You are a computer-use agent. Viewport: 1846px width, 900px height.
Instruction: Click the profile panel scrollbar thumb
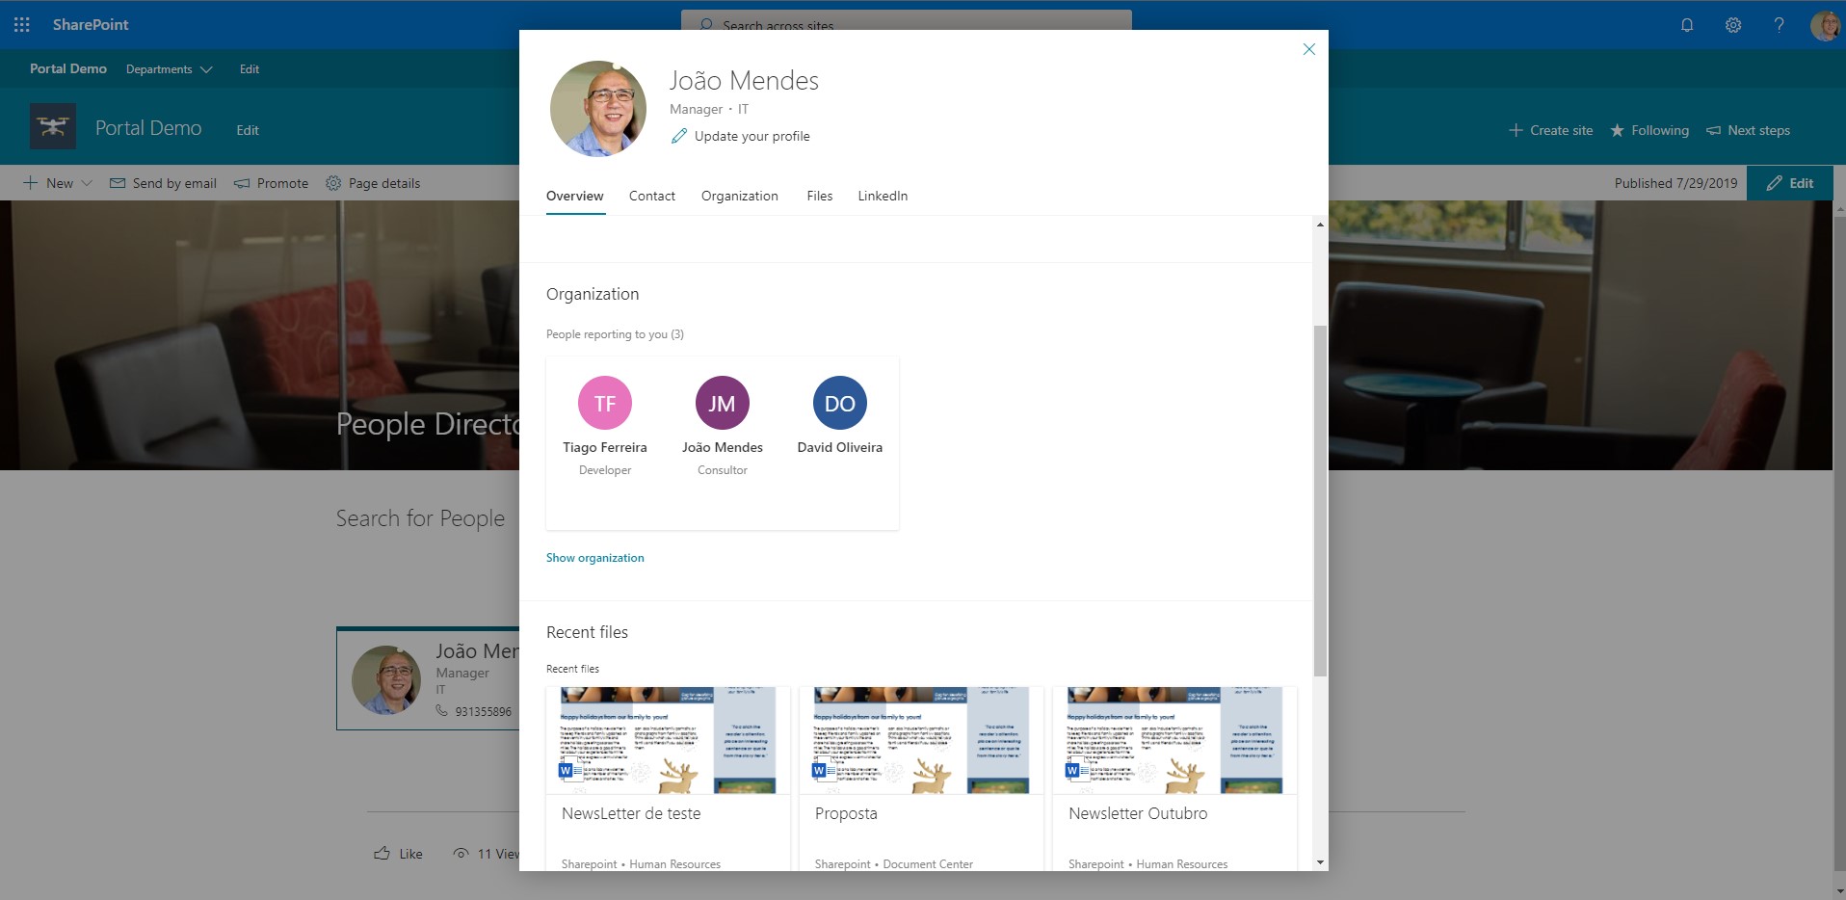coord(1320,501)
